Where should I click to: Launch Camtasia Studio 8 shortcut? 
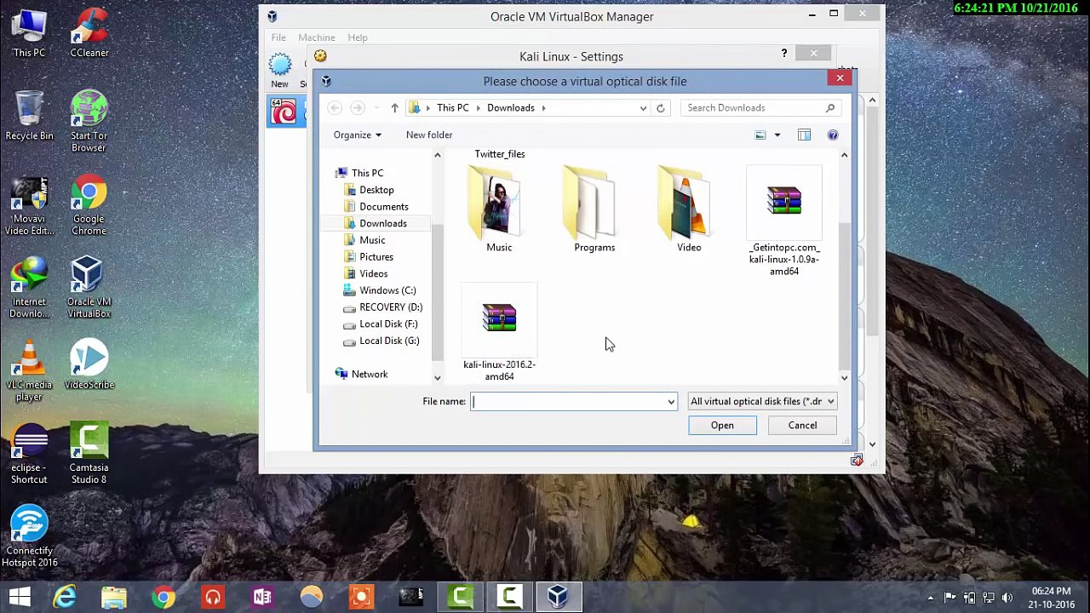pyautogui.click(x=89, y=454)
